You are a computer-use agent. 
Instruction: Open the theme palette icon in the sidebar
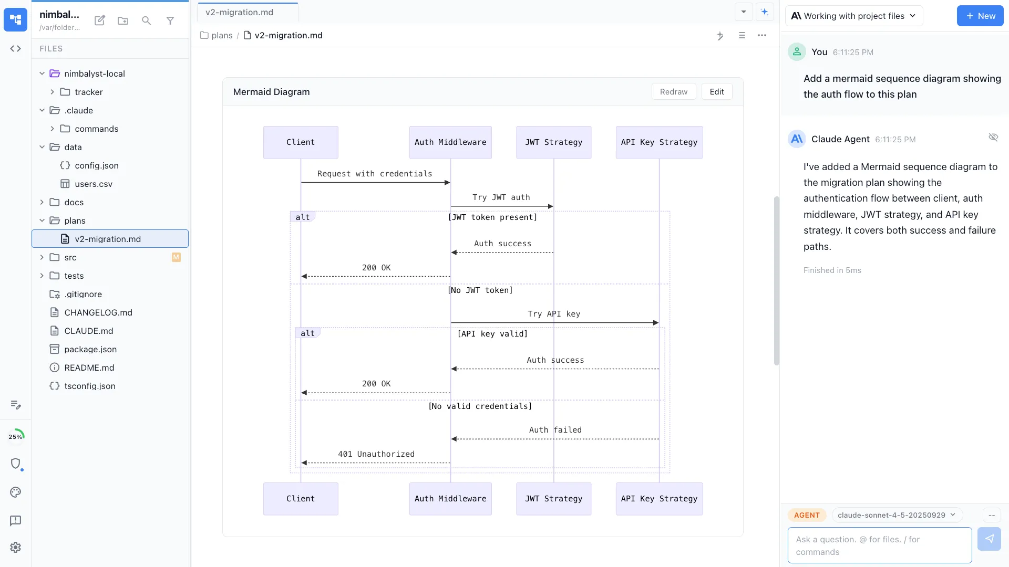(15, 492)
